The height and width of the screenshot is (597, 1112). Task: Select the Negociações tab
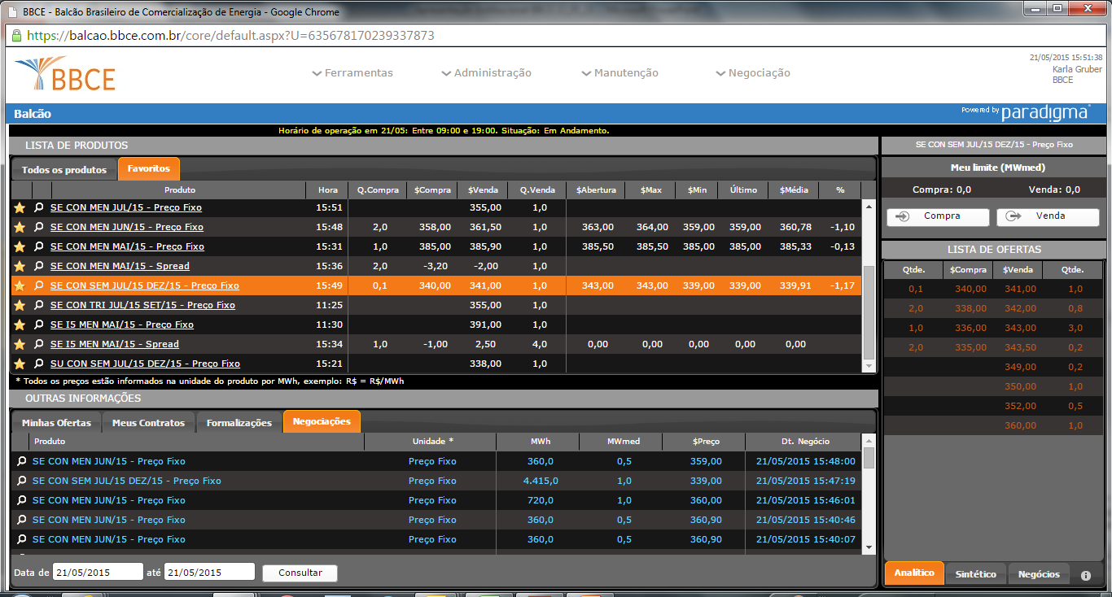pyautogui.click(x=322, y=421)
